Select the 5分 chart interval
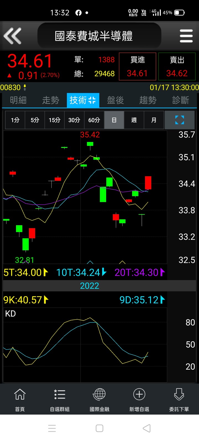The image size is (199, 442). point(35,120)
